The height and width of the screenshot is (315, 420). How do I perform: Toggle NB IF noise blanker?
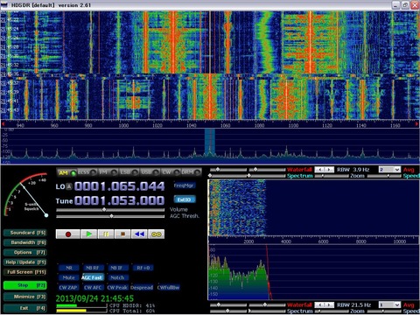coord(117,268)
